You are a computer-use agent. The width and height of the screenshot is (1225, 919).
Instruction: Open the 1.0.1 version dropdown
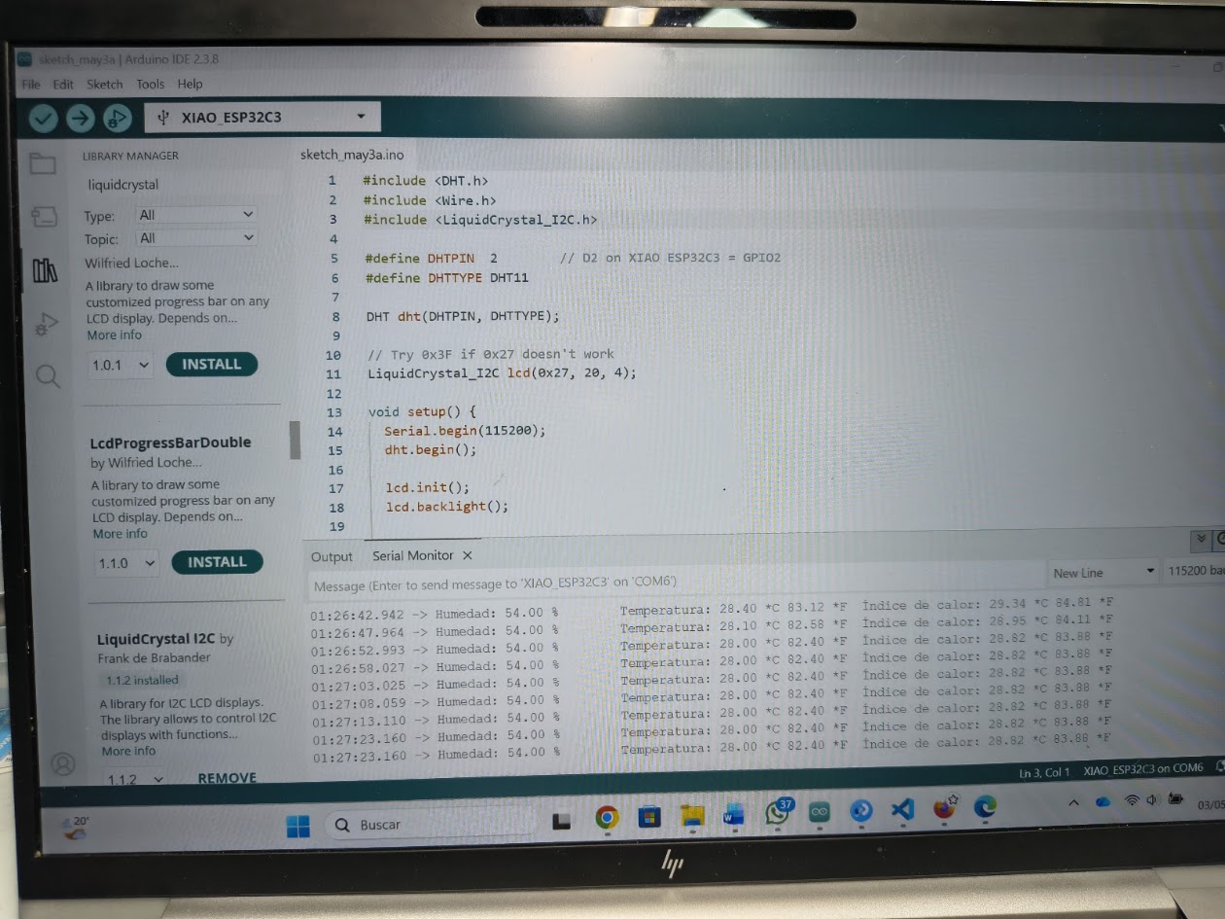pos(122,366)
